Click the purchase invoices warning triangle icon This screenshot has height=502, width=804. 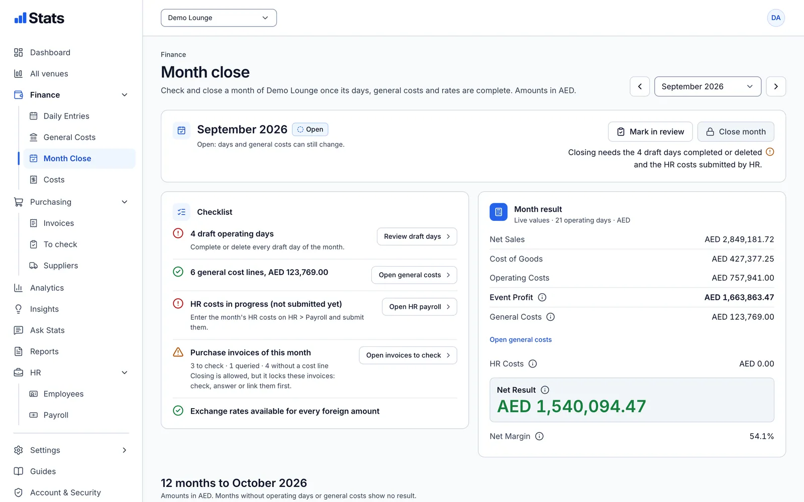pyautogui.click(x=178, y=352)
